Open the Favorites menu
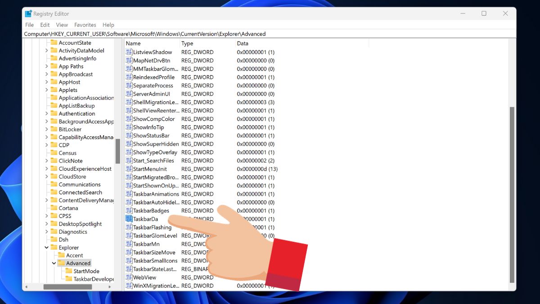Screen dimensions: 540x304 coord(85,25)
